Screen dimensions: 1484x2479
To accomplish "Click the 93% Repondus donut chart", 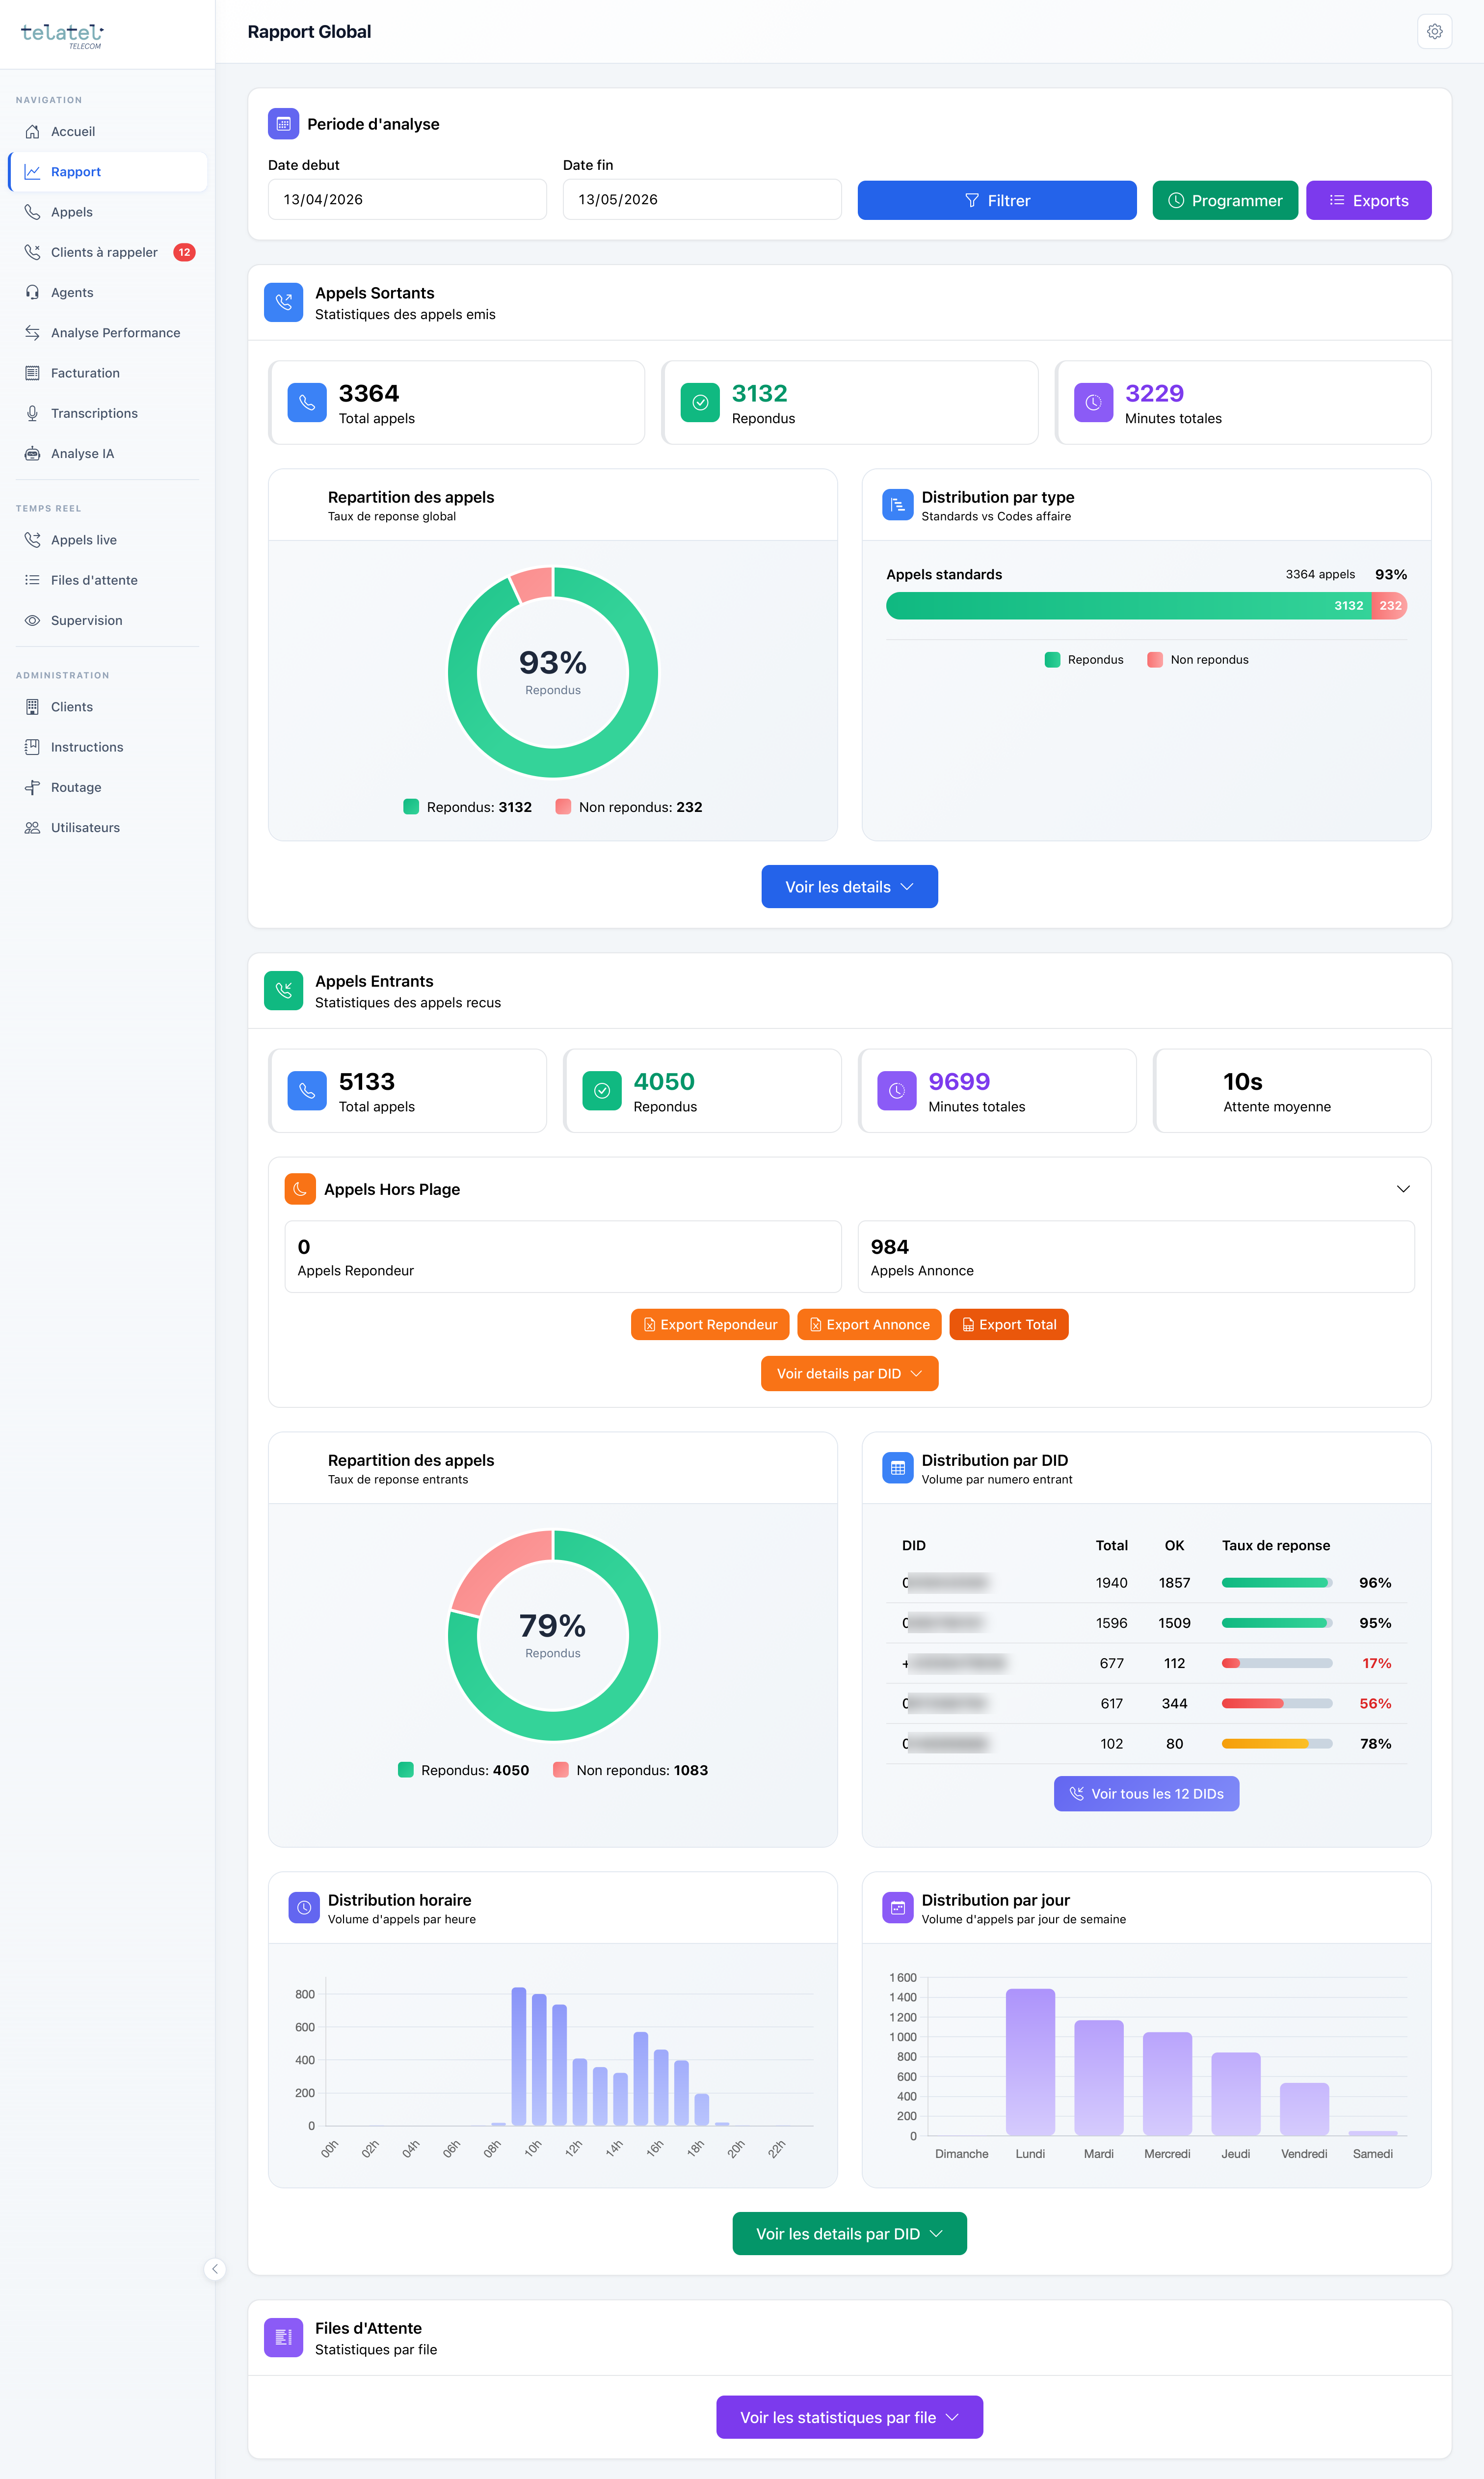I will click(x=553, y=672).
